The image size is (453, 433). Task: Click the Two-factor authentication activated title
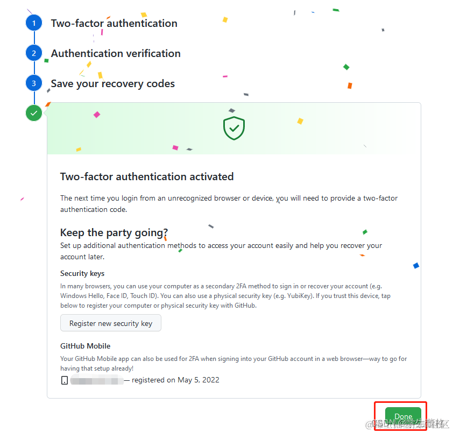click(147, 176)
